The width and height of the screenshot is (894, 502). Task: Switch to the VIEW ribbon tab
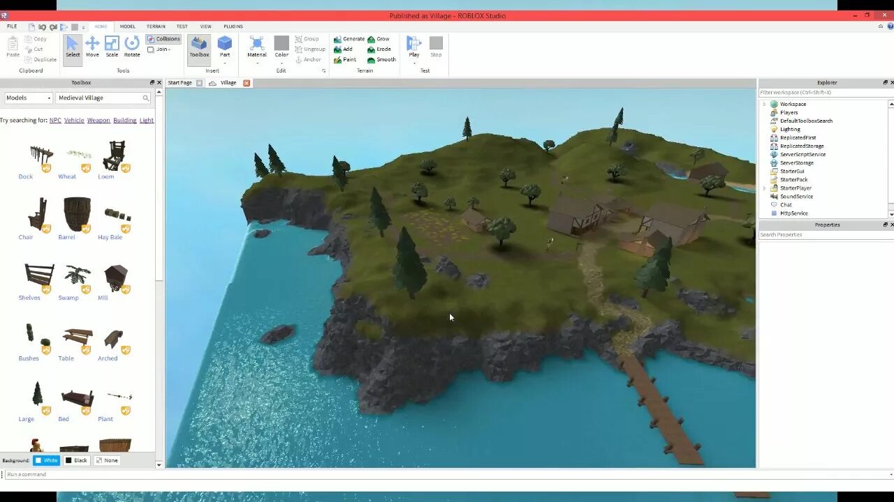pyautogui.click(x=205, y=26)
